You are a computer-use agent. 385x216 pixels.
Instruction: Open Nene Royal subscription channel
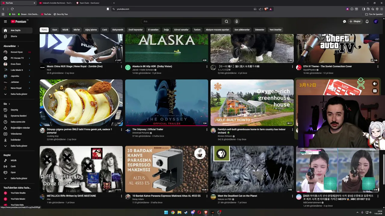point(18,88)
